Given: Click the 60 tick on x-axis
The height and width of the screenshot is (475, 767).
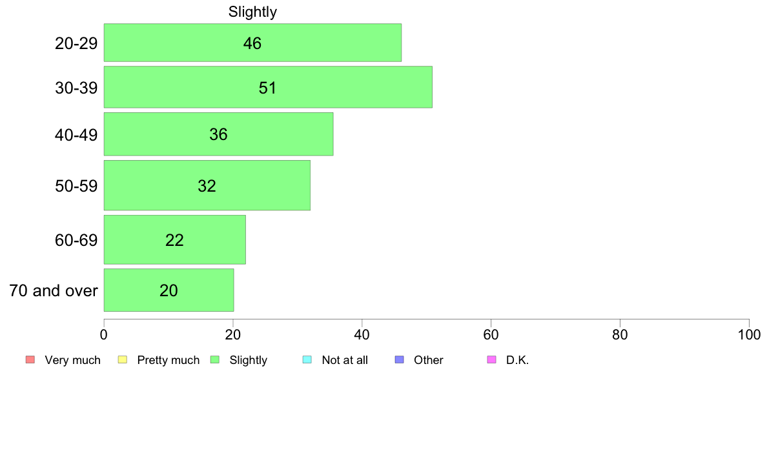Looking at the screenshot, I should coord(491,334).
